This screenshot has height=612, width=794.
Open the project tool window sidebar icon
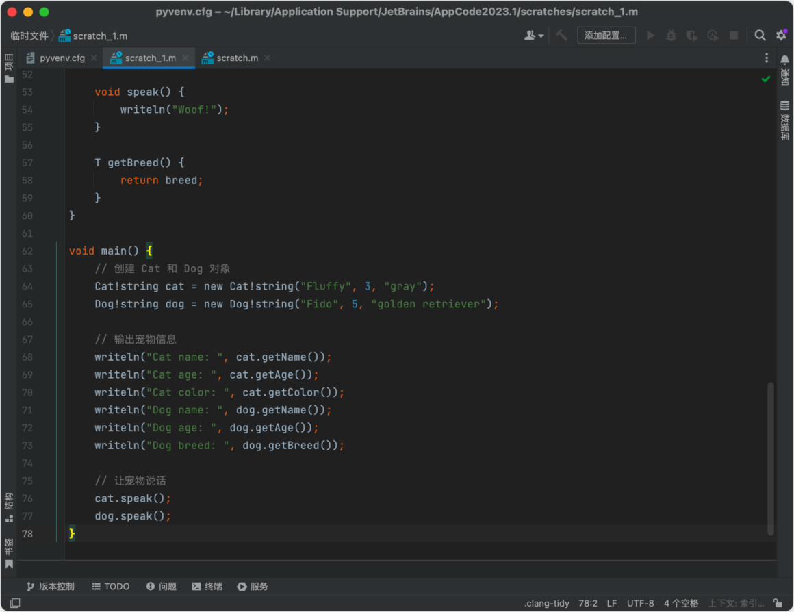coord(9,68)
